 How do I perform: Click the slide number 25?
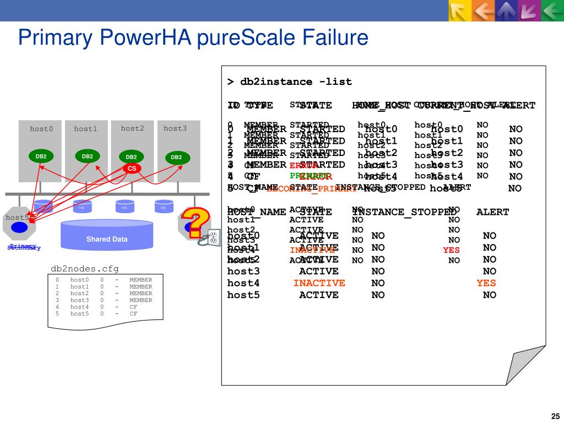pos(555,416)
